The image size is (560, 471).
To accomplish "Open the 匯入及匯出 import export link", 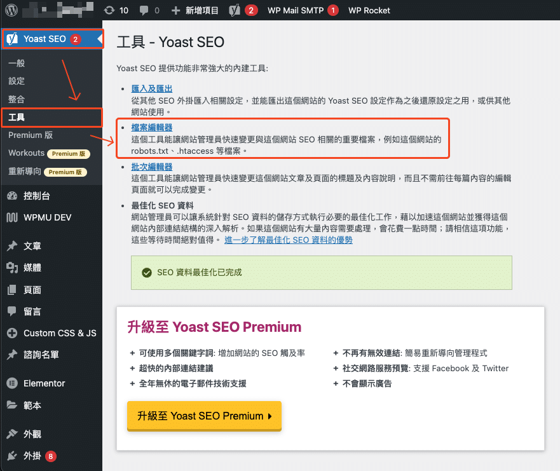I will point(151,88).
